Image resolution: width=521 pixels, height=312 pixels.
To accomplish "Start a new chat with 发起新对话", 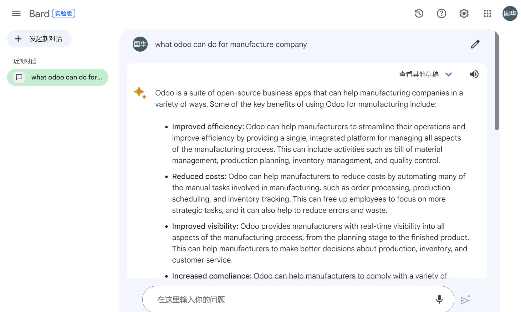I will [x=39, y=39].
